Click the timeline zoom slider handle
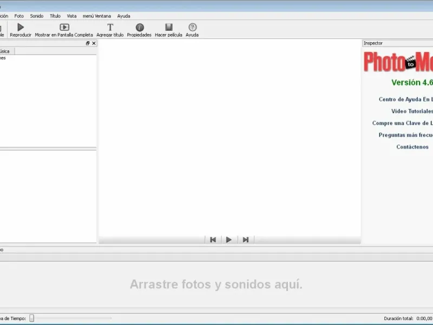This screenshot has width=433, height=325. point(32,318)
